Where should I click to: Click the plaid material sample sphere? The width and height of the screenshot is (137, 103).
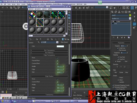(40, 15)
